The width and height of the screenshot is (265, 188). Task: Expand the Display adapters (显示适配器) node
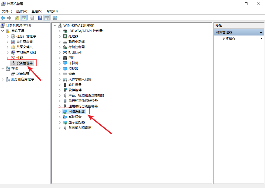pos(60,122)
